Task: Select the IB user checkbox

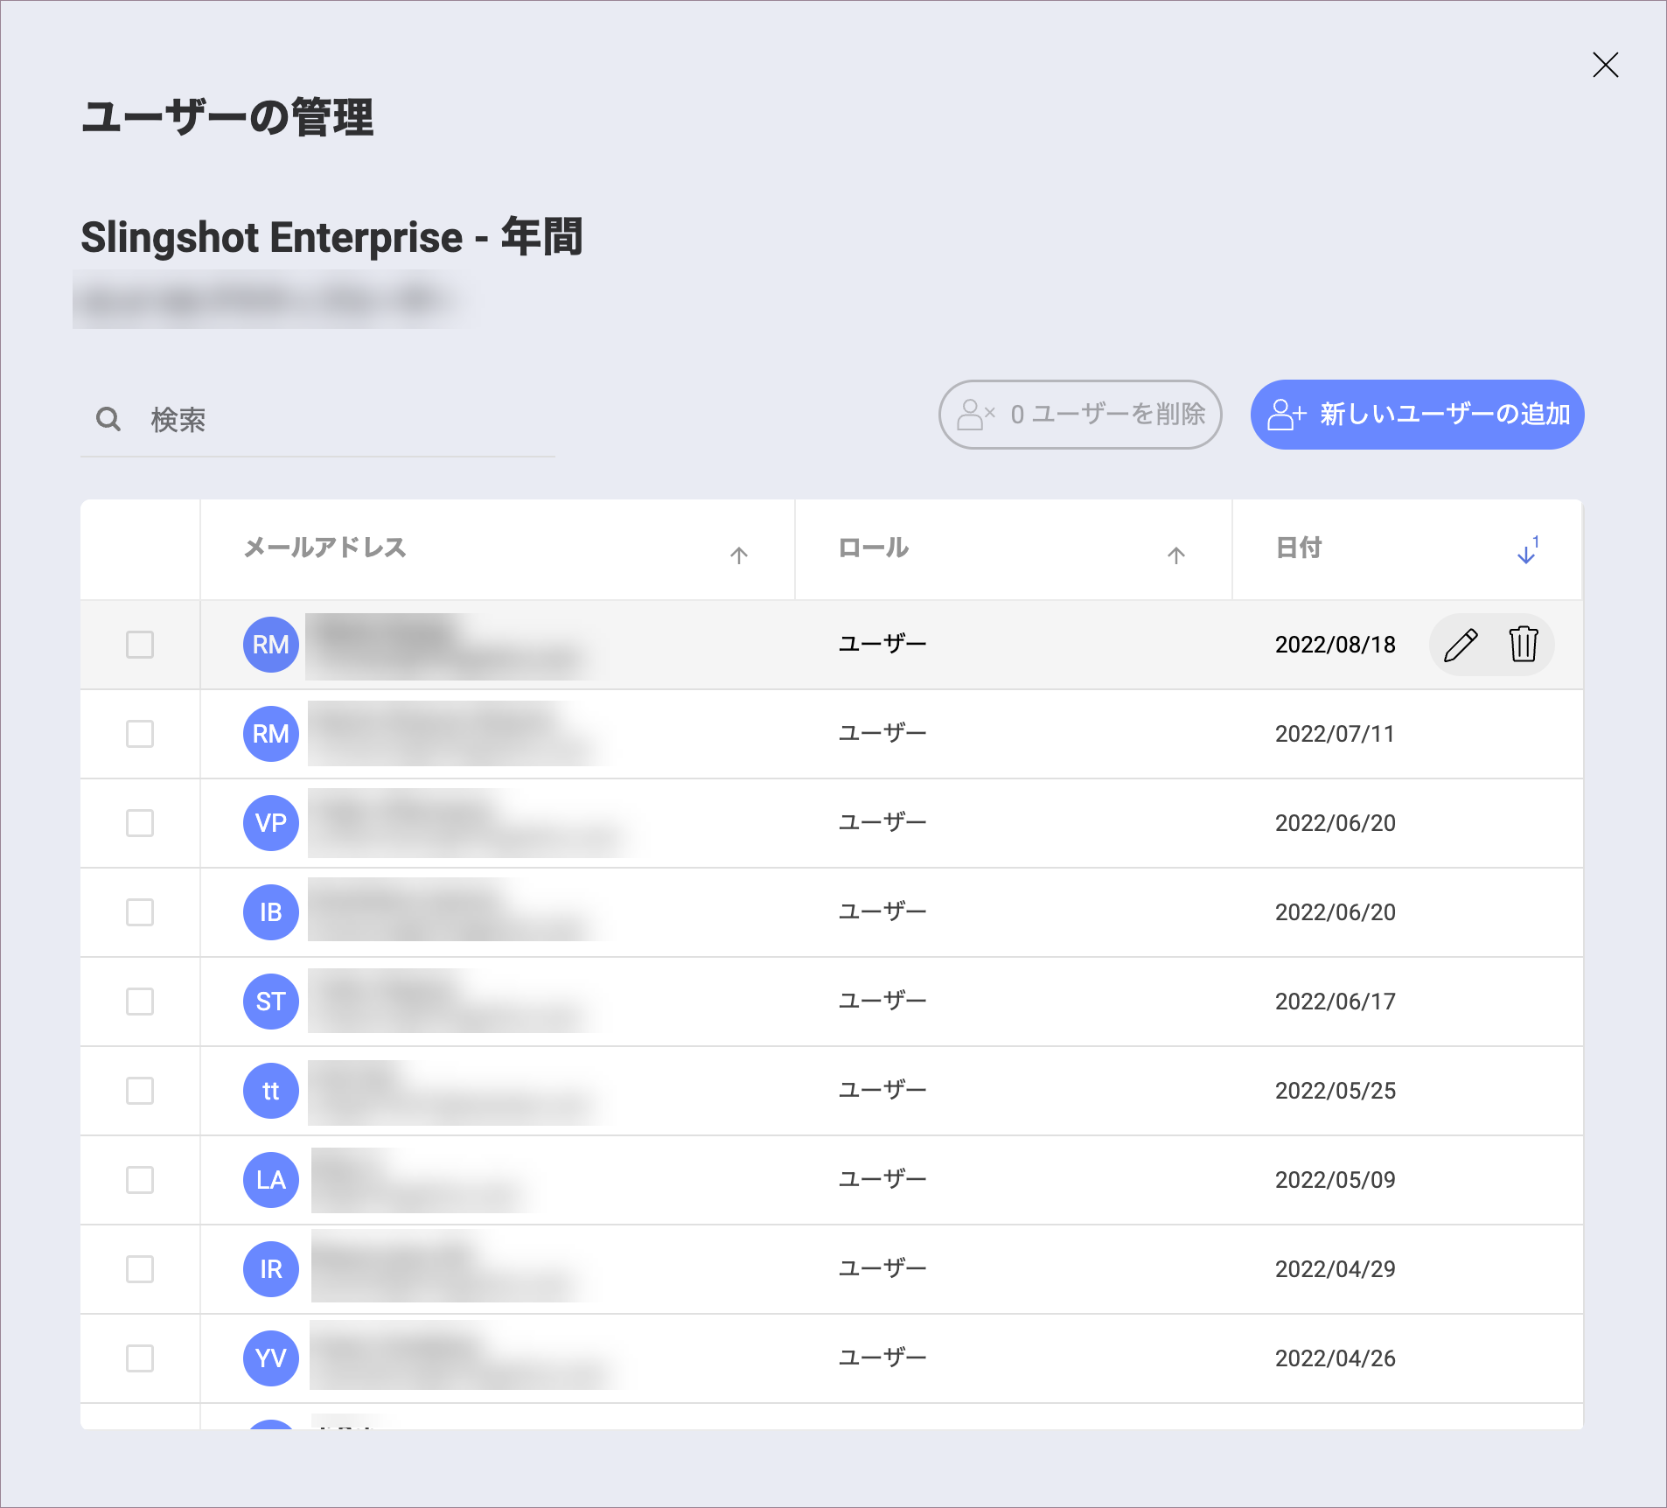Action: coord(140,912)
